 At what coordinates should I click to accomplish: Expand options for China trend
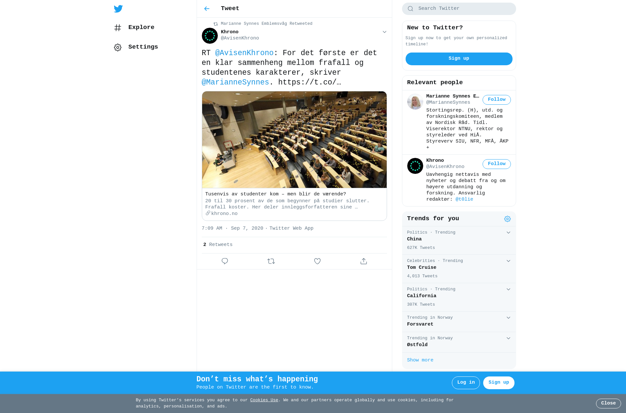(x=508, y=233)
